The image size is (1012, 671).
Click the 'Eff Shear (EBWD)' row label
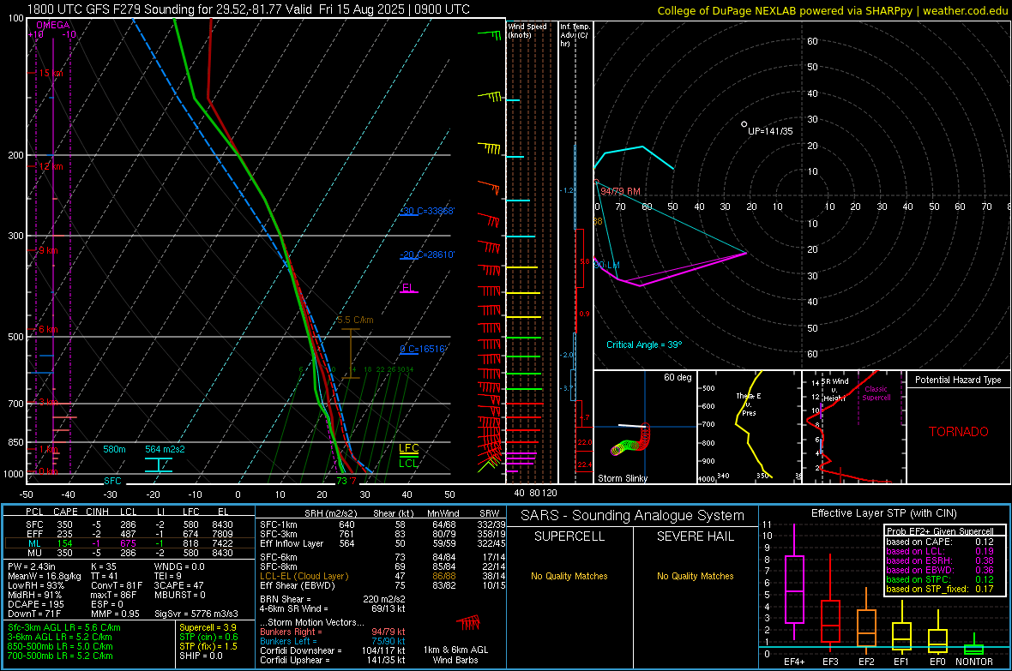coord(298,586)
